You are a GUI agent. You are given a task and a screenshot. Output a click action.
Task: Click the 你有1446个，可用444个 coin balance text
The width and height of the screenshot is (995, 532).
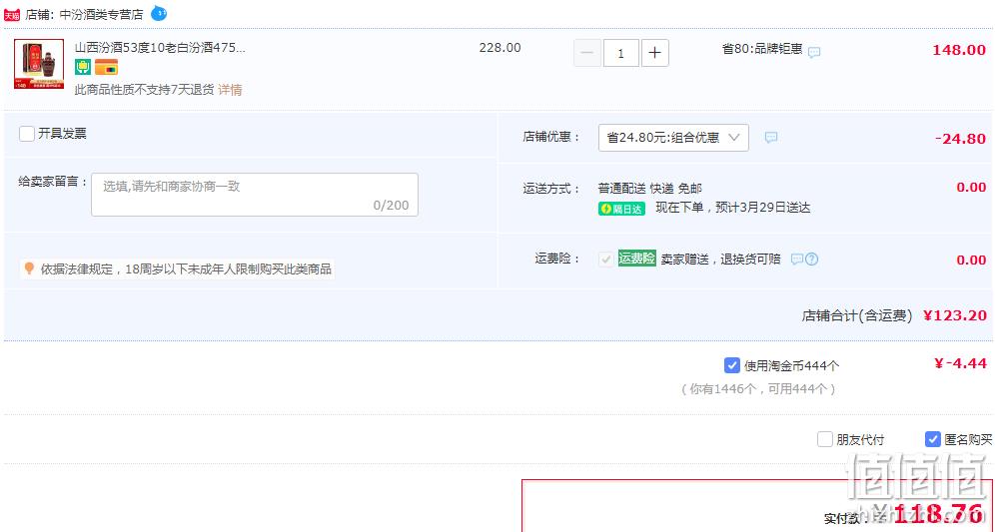pos(758,389)
